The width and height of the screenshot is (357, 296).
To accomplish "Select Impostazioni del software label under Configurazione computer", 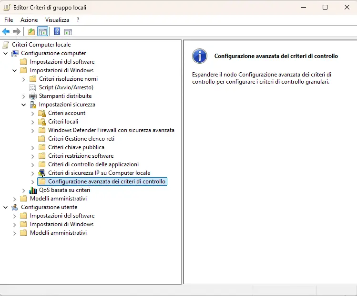I will [x=62, y=62].
